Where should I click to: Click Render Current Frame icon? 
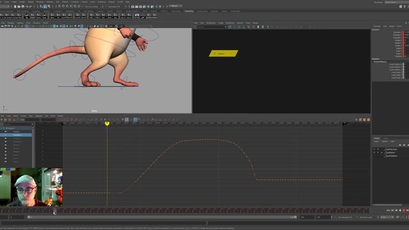point(136,6)
